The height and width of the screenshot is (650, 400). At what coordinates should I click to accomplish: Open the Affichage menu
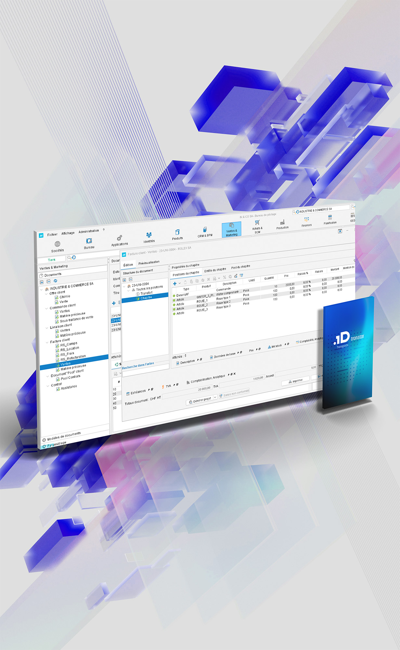(x=68, y=233)
